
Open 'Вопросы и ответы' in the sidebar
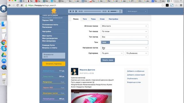pyautogui.click(x=50, y=48)
